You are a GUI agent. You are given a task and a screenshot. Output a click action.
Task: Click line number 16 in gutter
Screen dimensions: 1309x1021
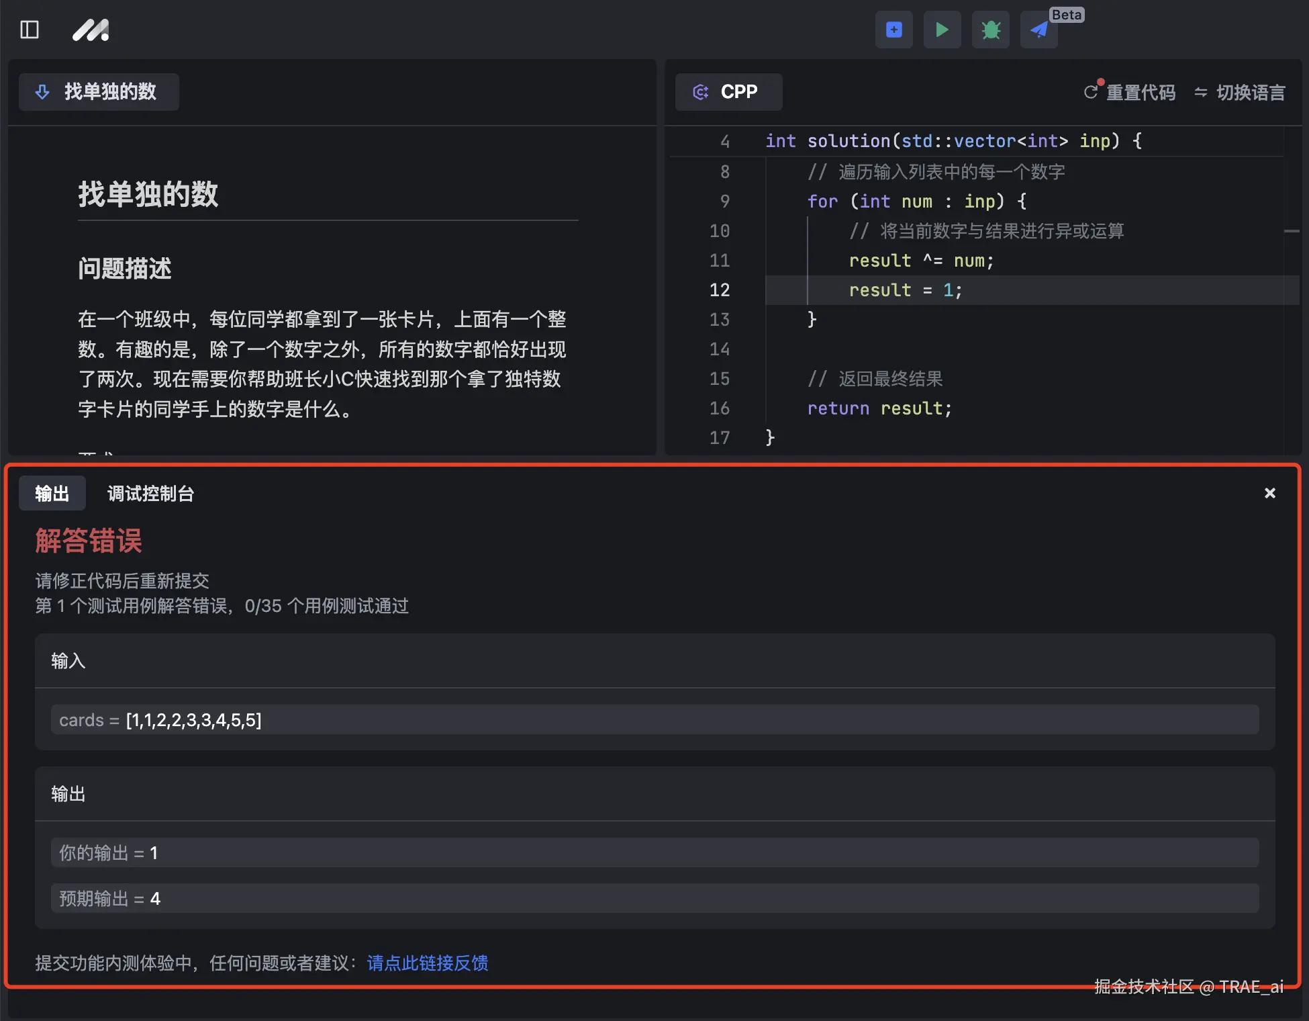[x=719, y=408]
